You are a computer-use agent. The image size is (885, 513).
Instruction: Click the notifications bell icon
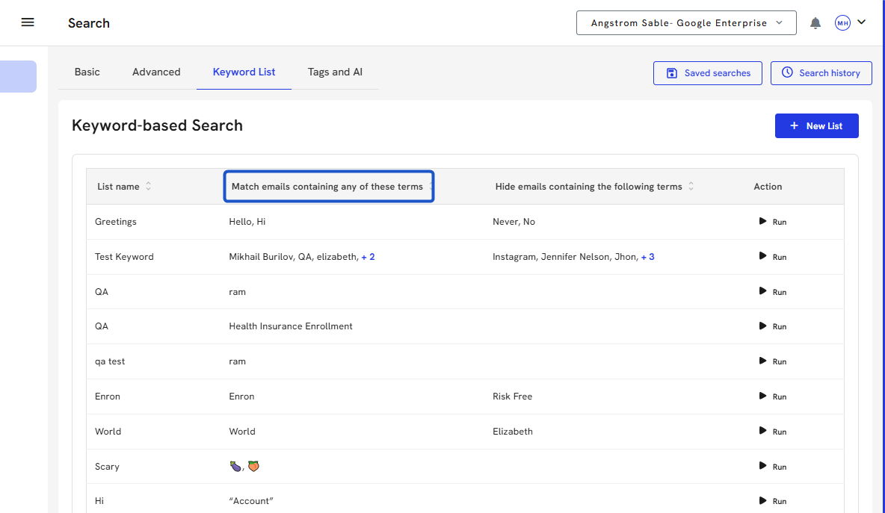pos(815,23)
